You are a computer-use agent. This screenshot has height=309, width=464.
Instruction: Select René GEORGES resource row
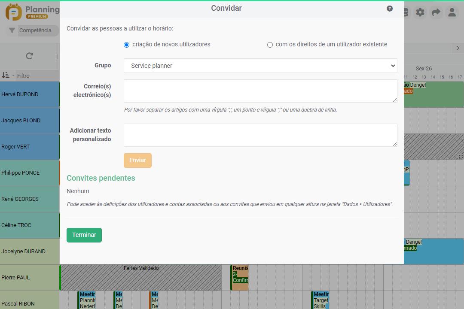pyautogui.click(x=30, y=199)
